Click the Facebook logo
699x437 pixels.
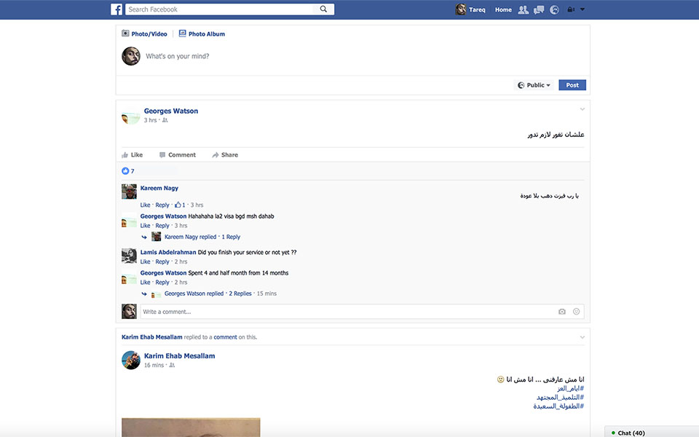(116, 9)
